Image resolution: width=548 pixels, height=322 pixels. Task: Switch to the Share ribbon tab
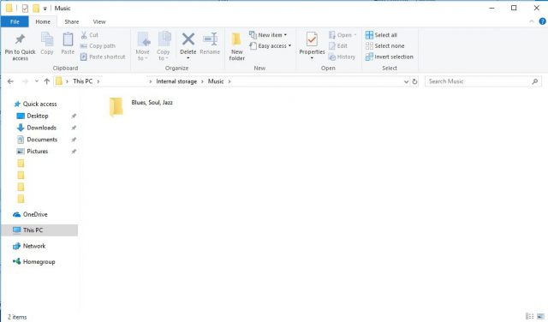tap(72, 21)
